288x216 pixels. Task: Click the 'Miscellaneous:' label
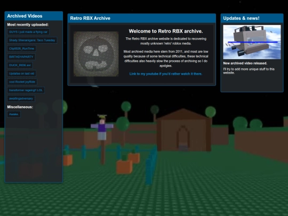20,107
